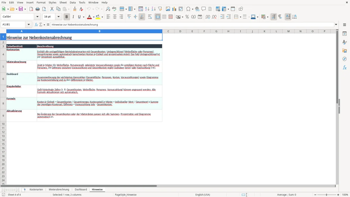Open the Function Wizard fx icon
The image size is (350, 197).
pos(36,25)
